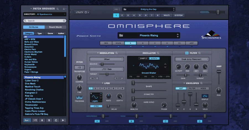249x130 pixels.
Task: Collapse the Envelopes section triangle
Action: point(184,83)
